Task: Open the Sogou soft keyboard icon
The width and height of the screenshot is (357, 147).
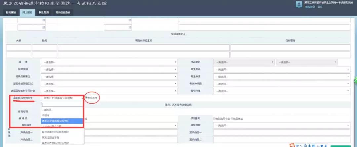Action: 313,145
